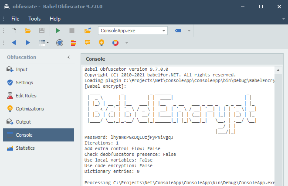Click 'Use local variables: False' console line

118,160
